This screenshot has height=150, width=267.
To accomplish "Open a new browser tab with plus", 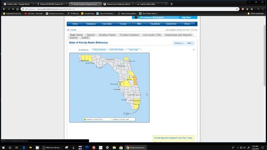I will [171, 4].
